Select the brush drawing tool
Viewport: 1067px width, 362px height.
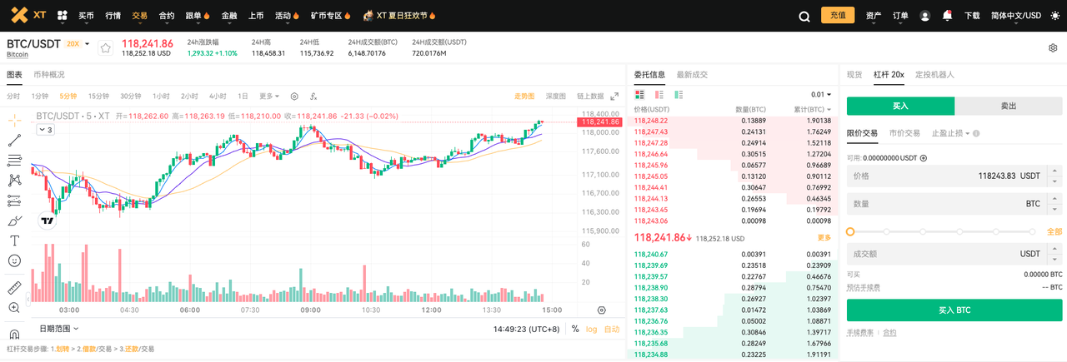coord(14,221)
